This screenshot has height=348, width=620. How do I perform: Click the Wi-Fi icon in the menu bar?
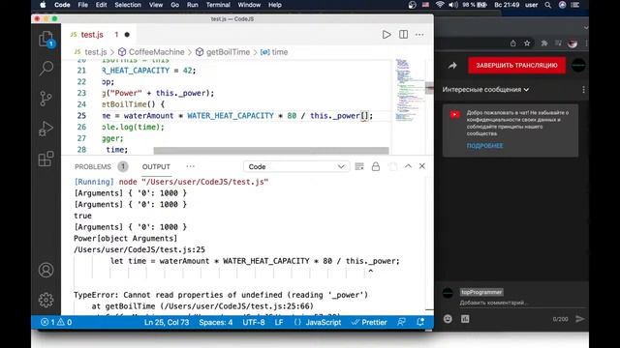click(x=440, y=5)
